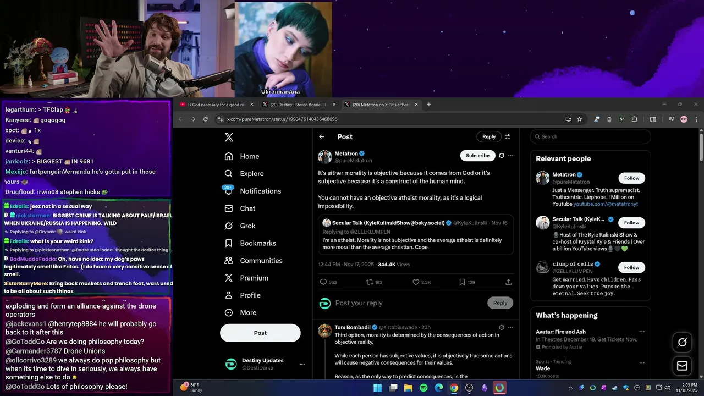Open Bookmarks in sidebar
The height and width of the screenshot is (396, 704).
point(250,243)
